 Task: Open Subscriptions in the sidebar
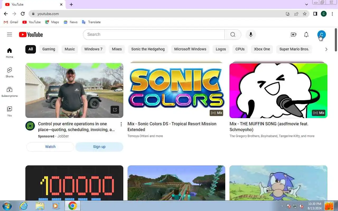10,92
